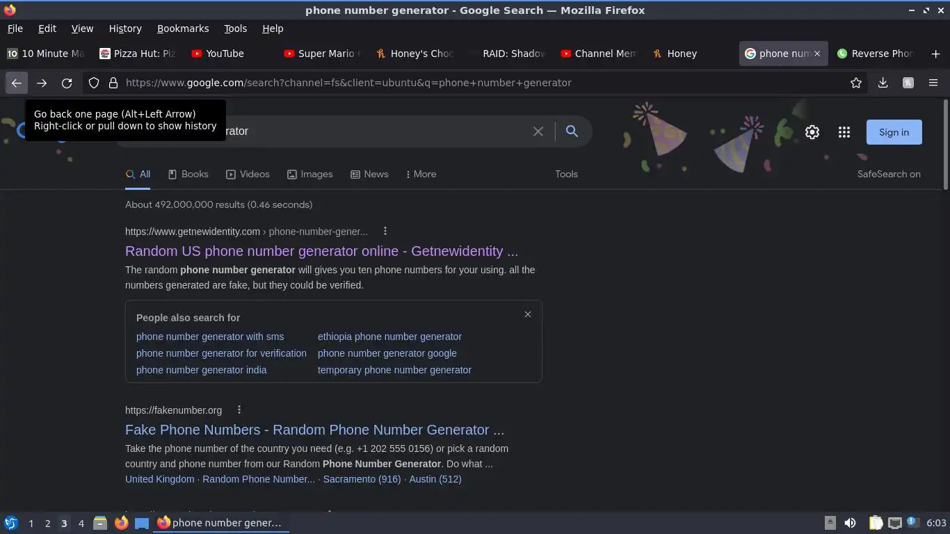Go forward one page with forward arrow
Screen dimensions: 950x534
42,83
